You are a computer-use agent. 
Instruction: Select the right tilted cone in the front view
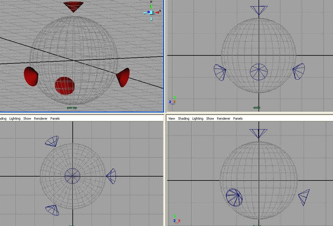pos(304,197)
